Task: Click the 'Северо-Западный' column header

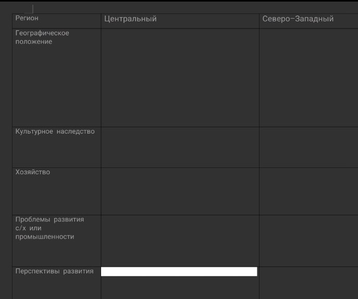Action: pyautogui.click(x=298, y=19)
